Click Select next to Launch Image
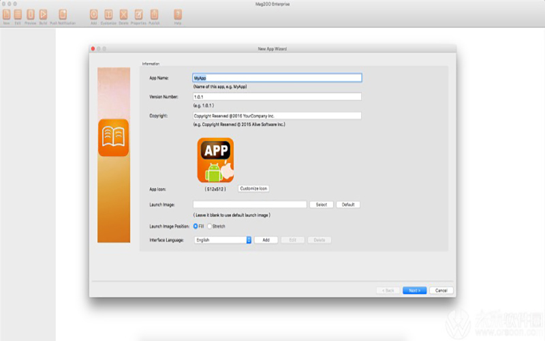The width and height of the screenshot is (545, 341). tap(322, 205)
